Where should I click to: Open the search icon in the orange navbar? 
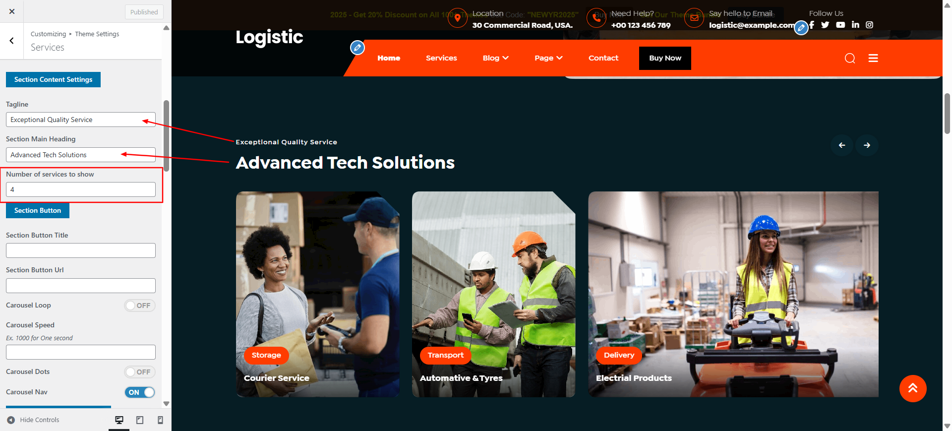[850, 59]
